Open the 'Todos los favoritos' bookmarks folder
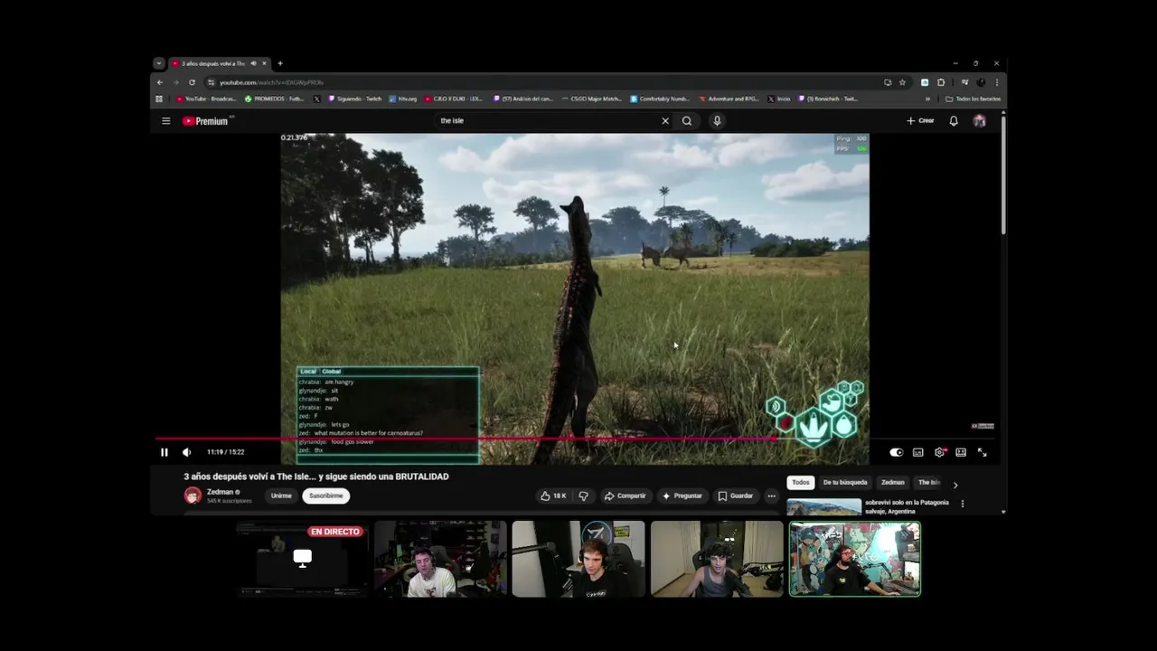Viewport: 1157px width, 651px height. coord(973,99)
